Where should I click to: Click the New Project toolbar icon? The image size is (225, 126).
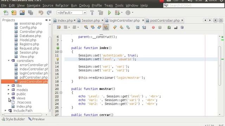[14, 13]
